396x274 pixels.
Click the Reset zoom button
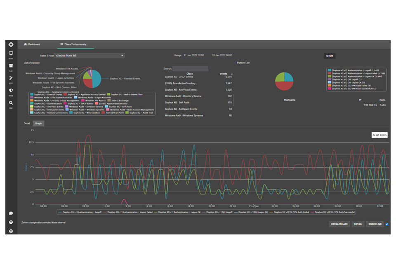[x=379, y=135]
